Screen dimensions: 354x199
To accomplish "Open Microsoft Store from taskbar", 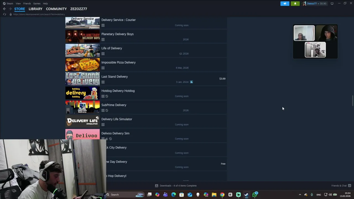I will point(182,195).
